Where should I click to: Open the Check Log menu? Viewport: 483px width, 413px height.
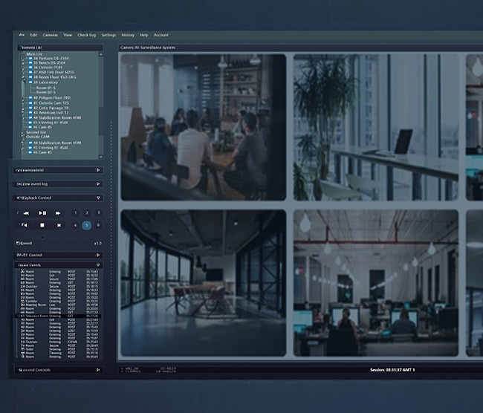click(x=86, y=35)
